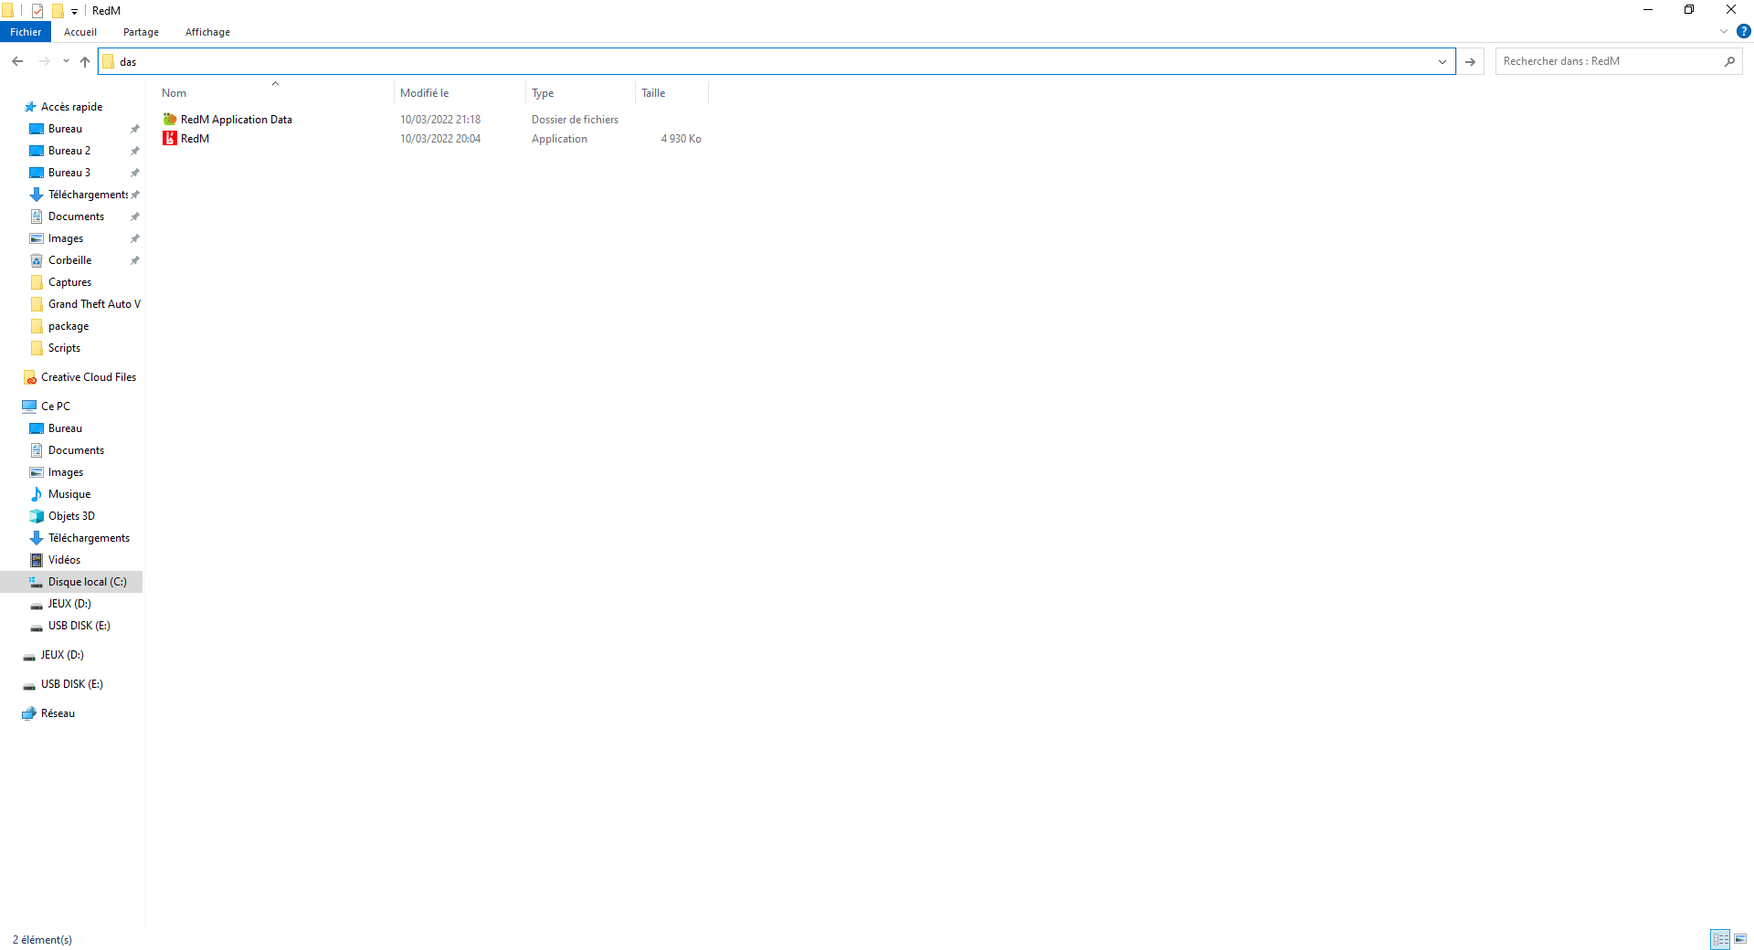Open the blue Help question mark

coord(1743,31)
